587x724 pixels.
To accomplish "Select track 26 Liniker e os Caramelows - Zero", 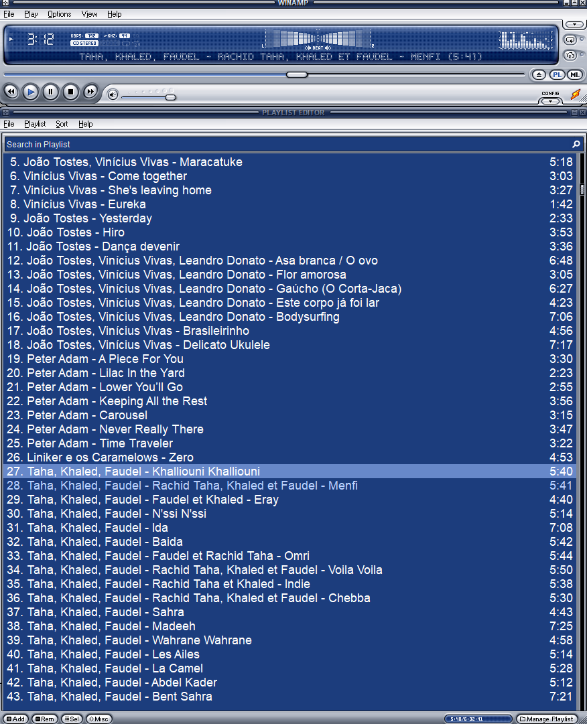I will pyautogui.click(x=289, y=457).
